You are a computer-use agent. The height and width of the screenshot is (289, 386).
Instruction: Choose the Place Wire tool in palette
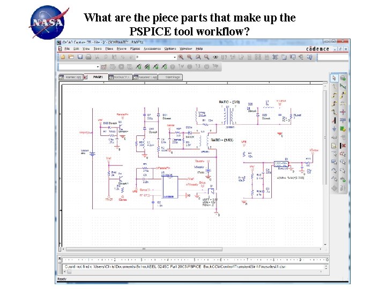(x=334, y=87)
